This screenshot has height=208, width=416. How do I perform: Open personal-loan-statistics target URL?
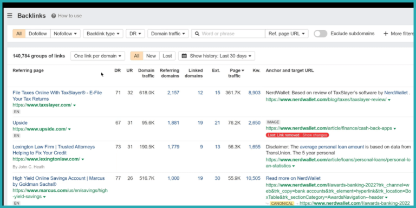pyautogui.click(x=338, y=162)
